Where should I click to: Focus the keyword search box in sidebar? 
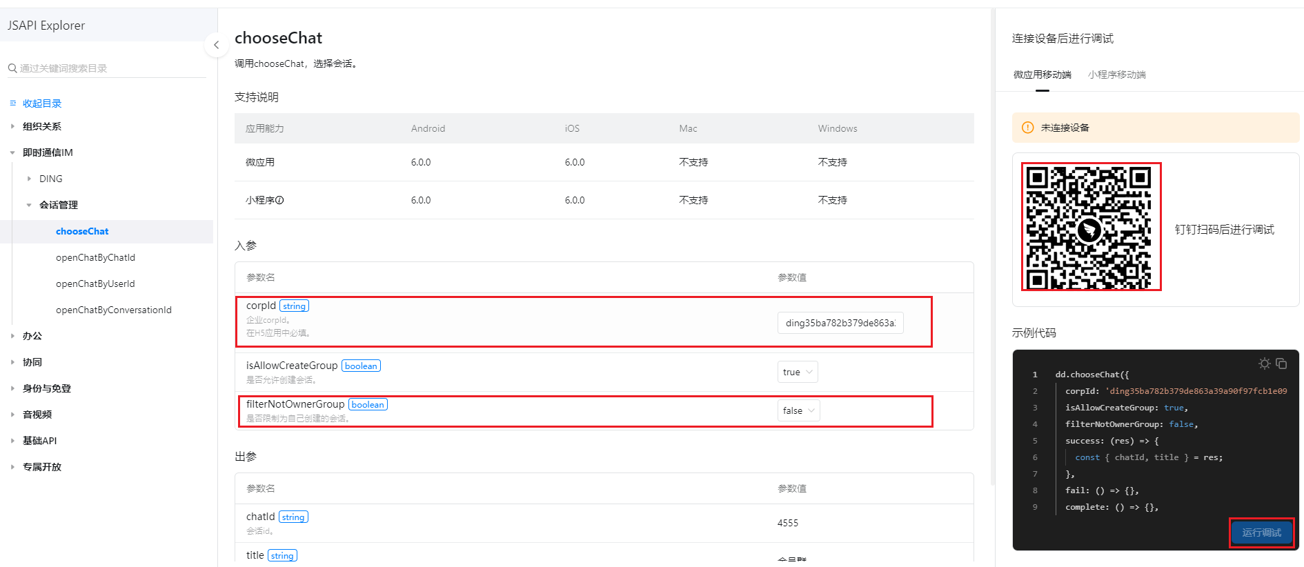click(x=110, y=68)
